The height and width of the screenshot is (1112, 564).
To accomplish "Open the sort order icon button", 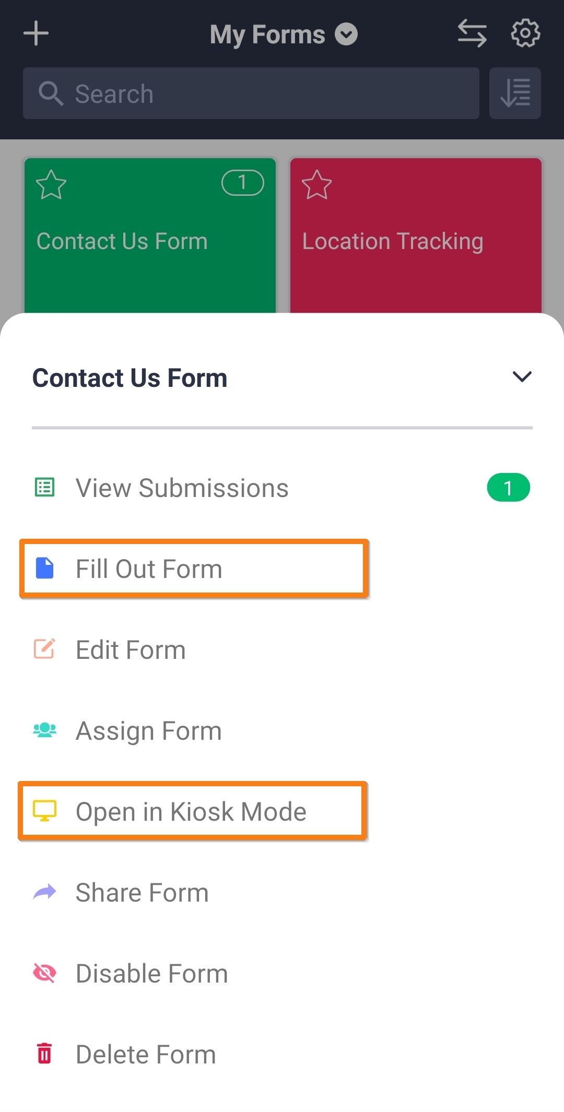I will 515,93.
